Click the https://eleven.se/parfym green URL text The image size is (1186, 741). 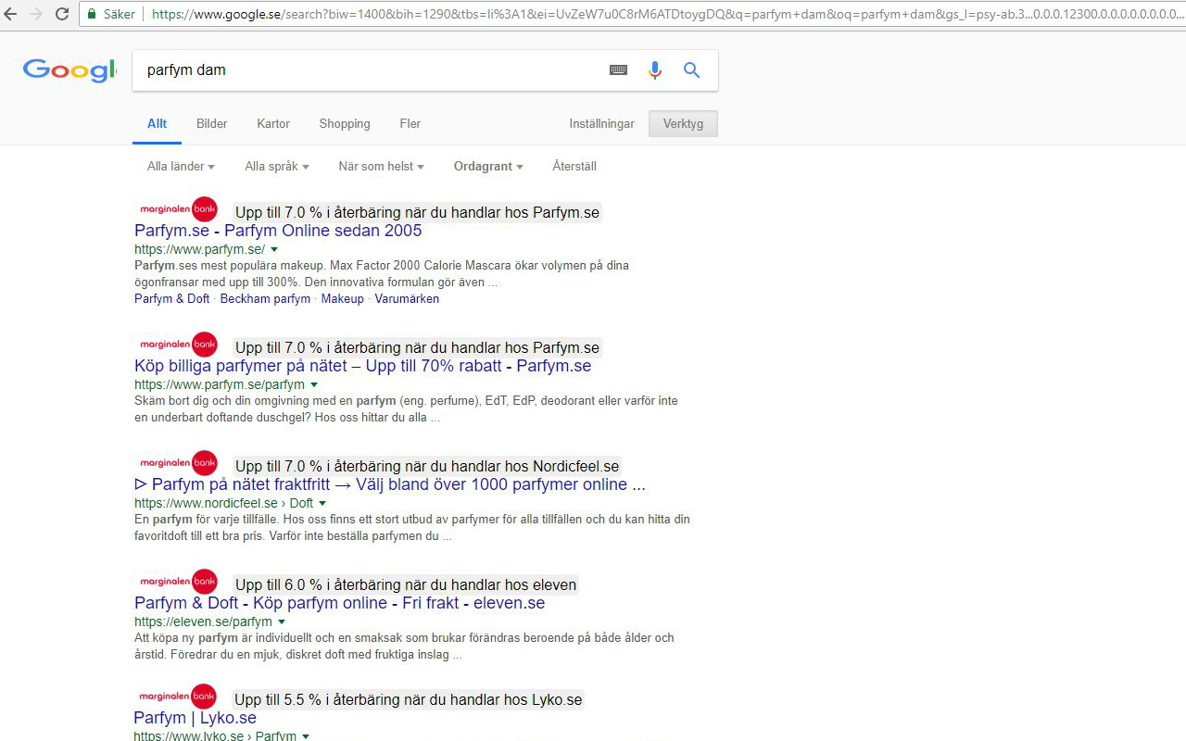pyautogui.click(x=203, y=622)
